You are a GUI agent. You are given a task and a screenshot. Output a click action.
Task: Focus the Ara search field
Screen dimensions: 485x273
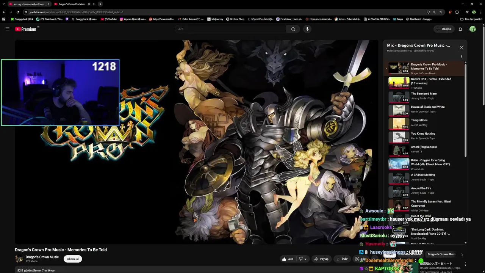pos(231,29)
